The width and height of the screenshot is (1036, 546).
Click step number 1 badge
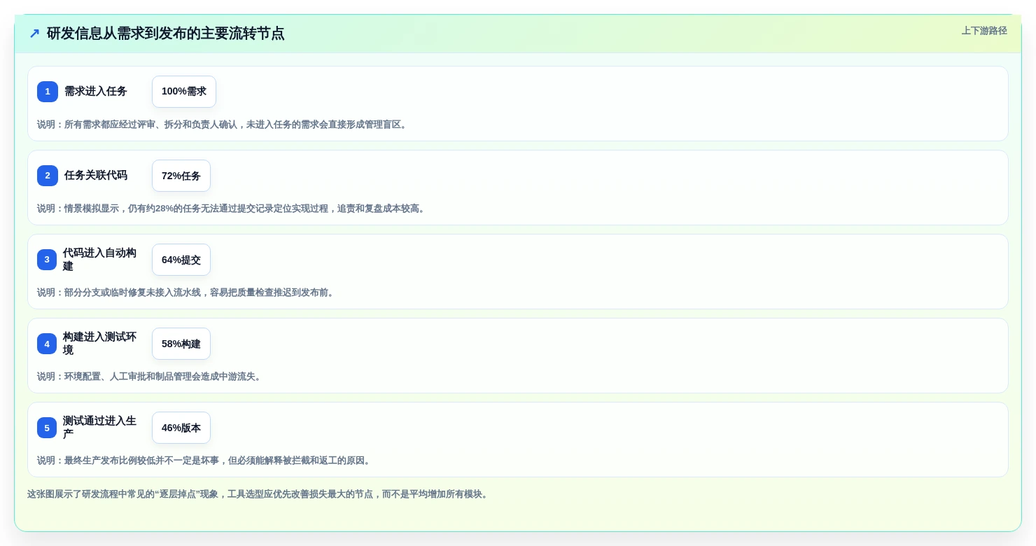[x=48, y=92]
